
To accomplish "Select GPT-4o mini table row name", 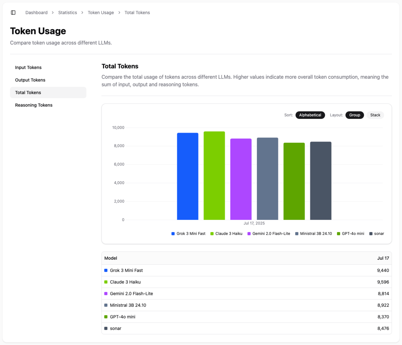I will tap(123, 317).
